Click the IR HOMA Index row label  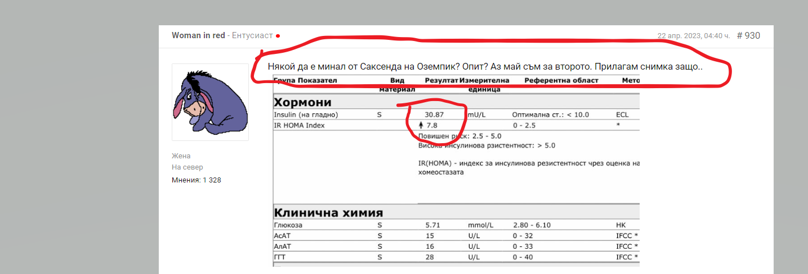tap(299, 125)
